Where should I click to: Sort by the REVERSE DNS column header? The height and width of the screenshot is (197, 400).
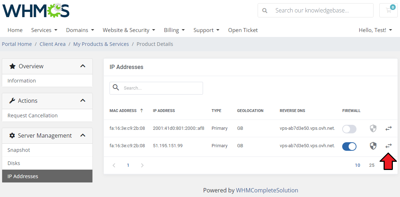coord(292,111)
